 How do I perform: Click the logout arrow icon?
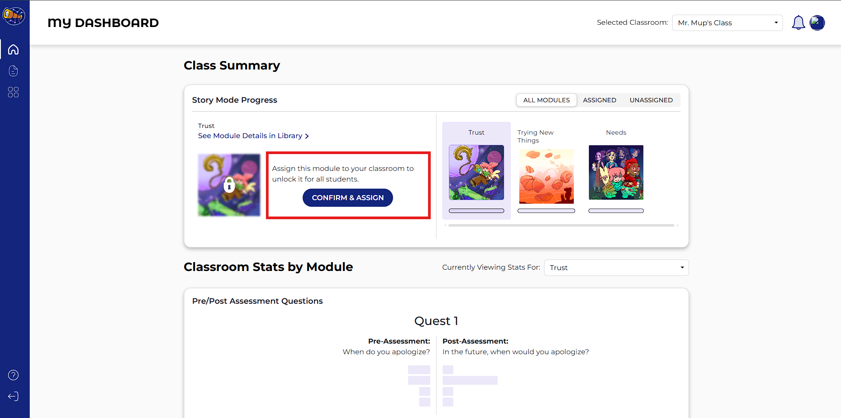13,396
